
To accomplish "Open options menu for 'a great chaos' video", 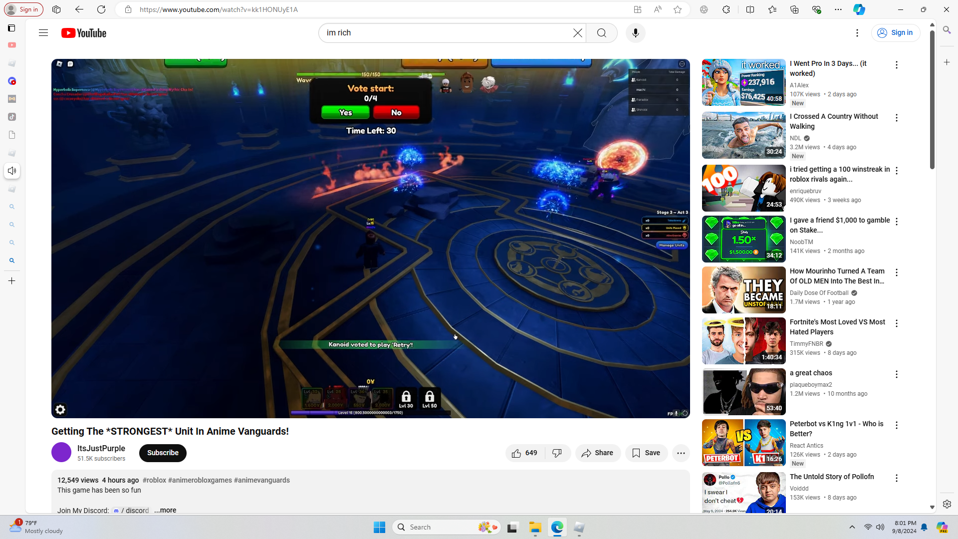I will (896, 374).
